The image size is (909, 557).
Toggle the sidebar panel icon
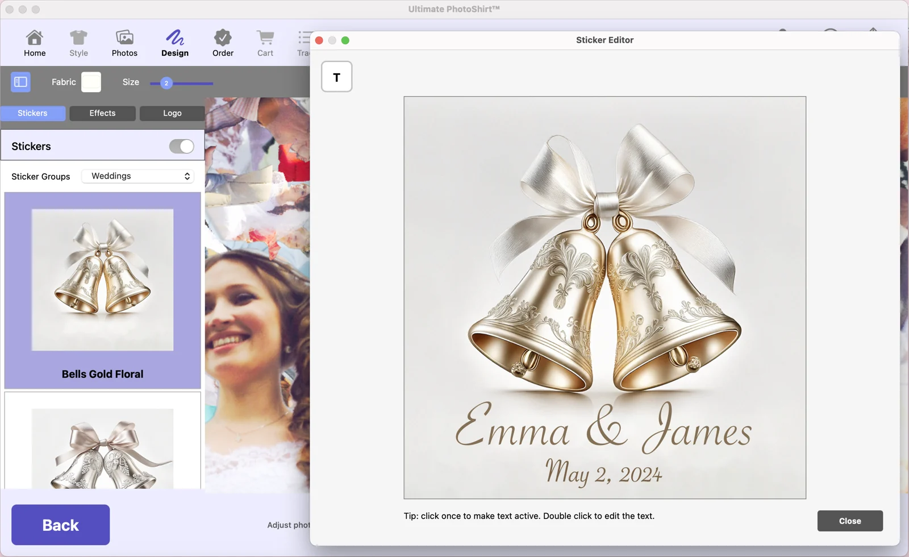coord(21,82)
